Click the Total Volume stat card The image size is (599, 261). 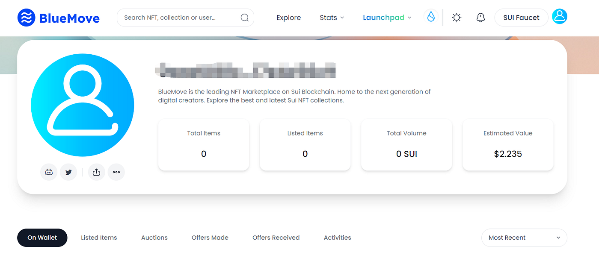tap(406, 145)
